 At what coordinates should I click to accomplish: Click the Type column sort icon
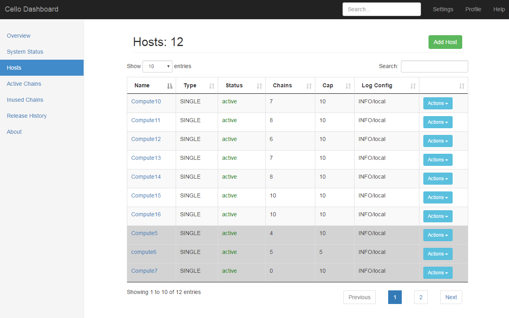212,86
